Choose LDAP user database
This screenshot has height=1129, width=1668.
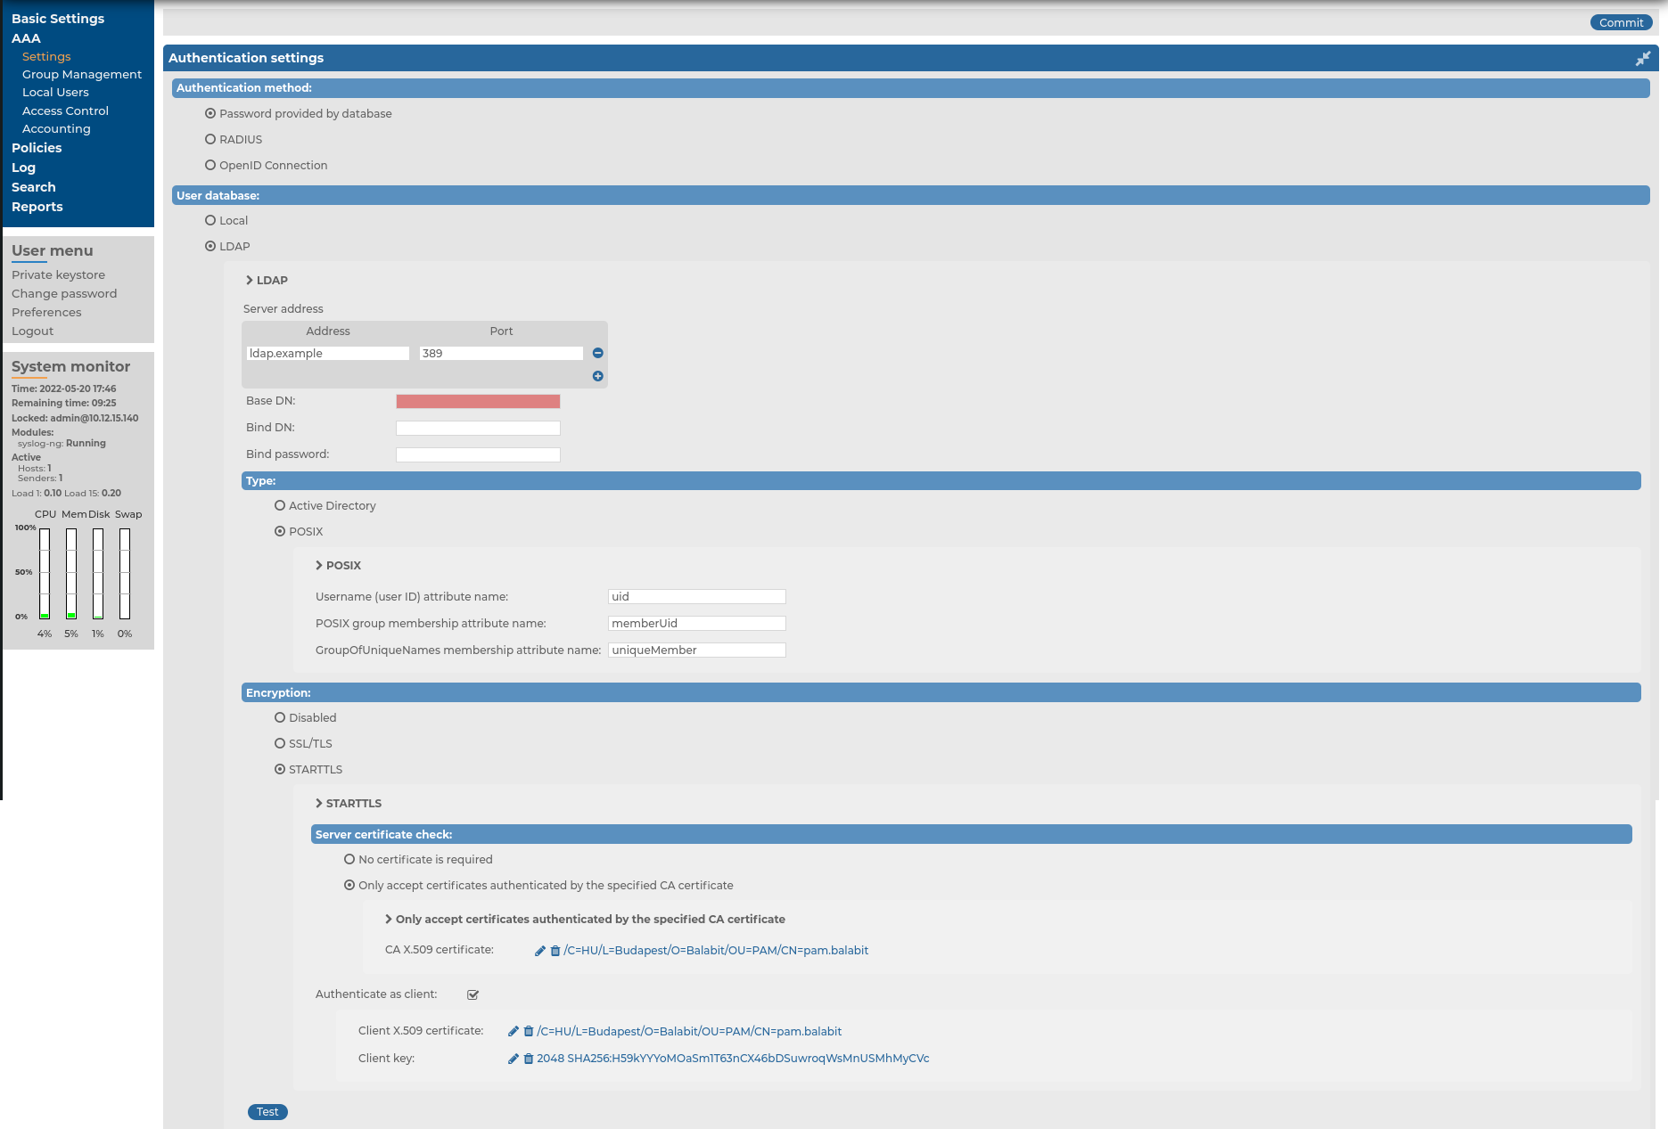(x=210, y=246)
